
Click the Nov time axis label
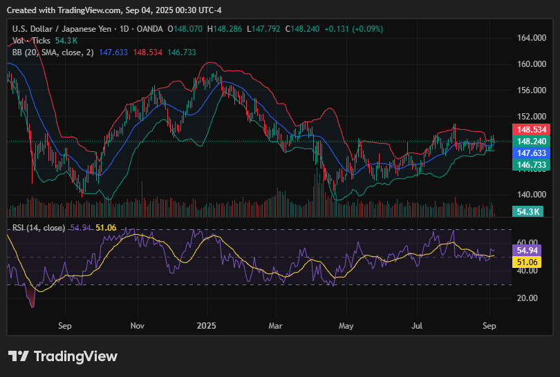click(x=137, y=326)
